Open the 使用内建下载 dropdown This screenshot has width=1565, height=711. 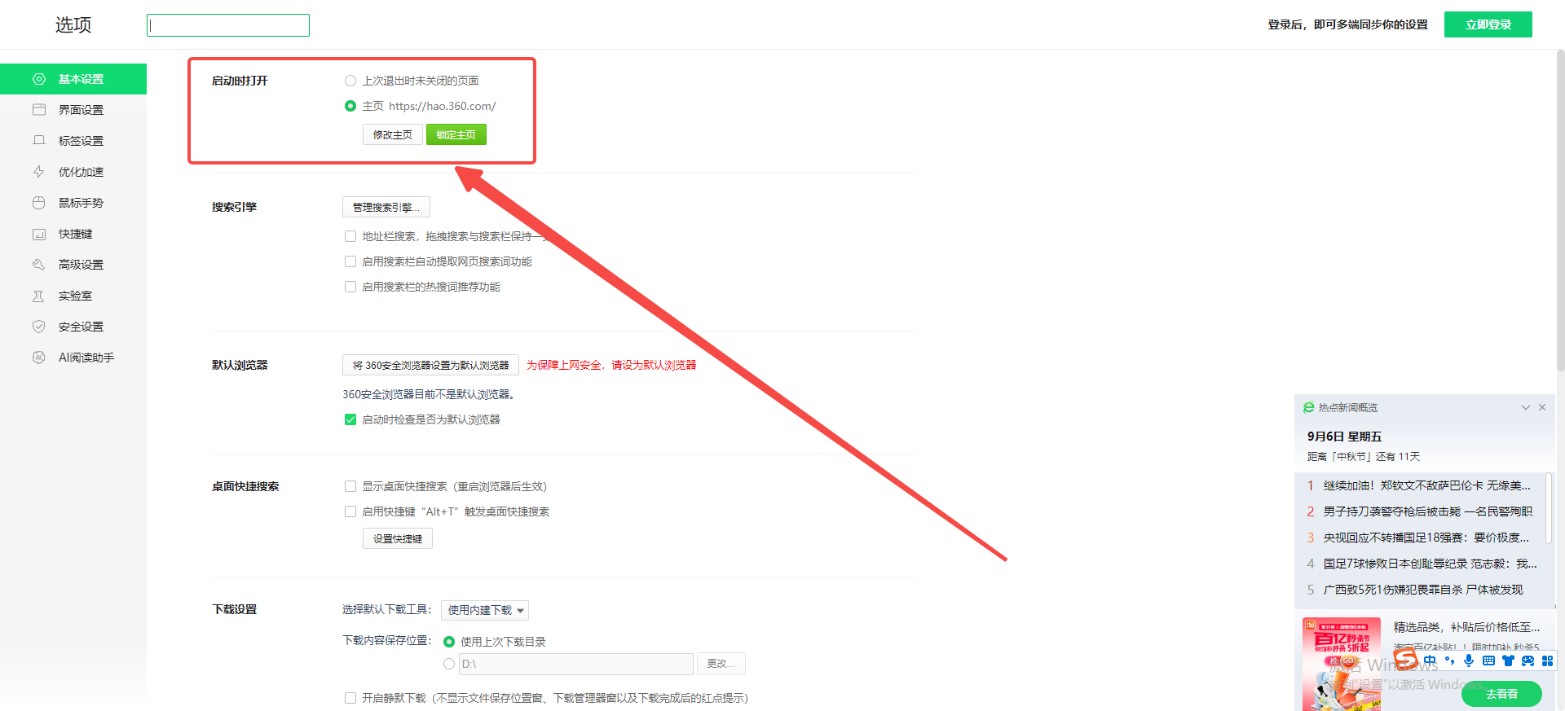(485, 610)
